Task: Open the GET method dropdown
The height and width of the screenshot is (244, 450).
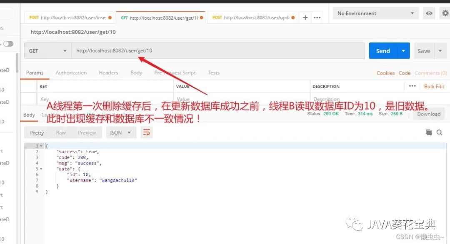Action: point(48,51)
